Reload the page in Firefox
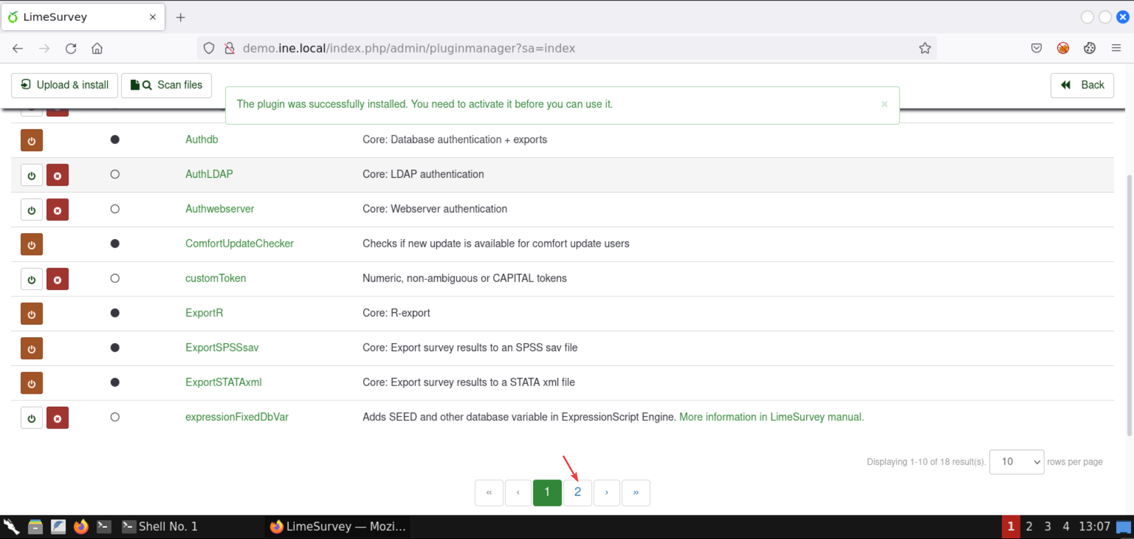 tap(71, 48)
